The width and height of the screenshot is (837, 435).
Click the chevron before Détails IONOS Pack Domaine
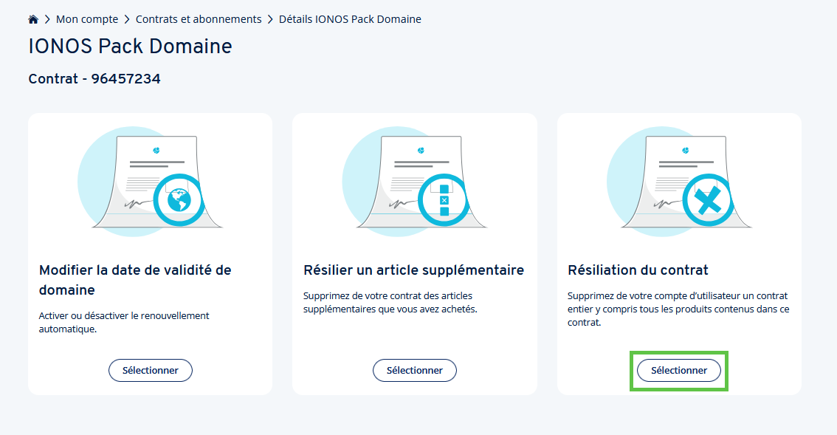[270, 19]
